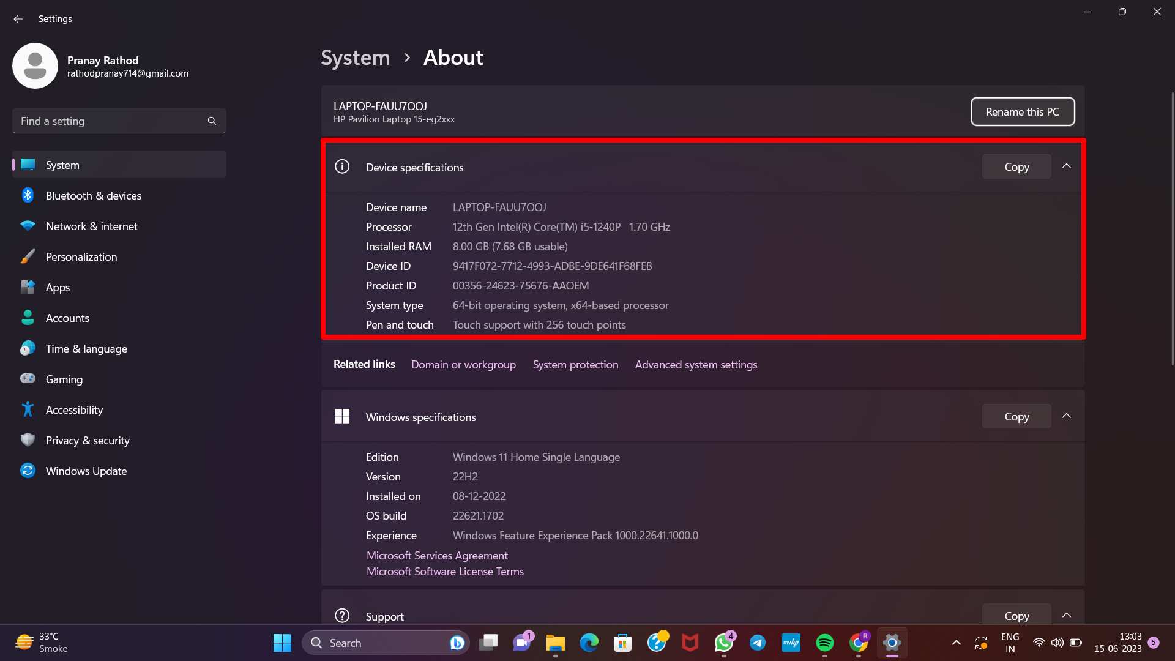Open the Chat (Teams) taskbar icon

pyautogui.click(x=522, y=643)
